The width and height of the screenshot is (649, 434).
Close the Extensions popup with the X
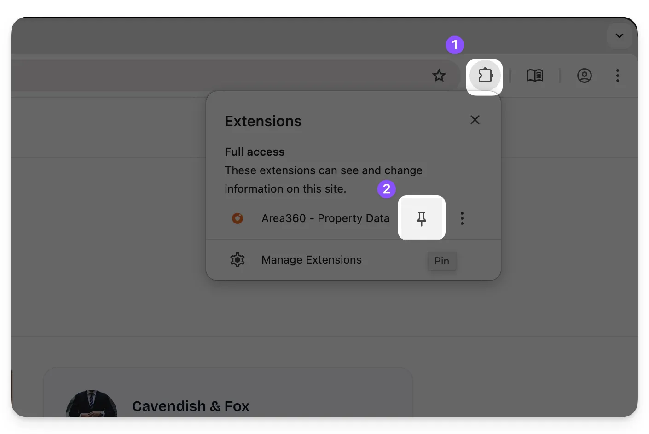pos(475,120)
